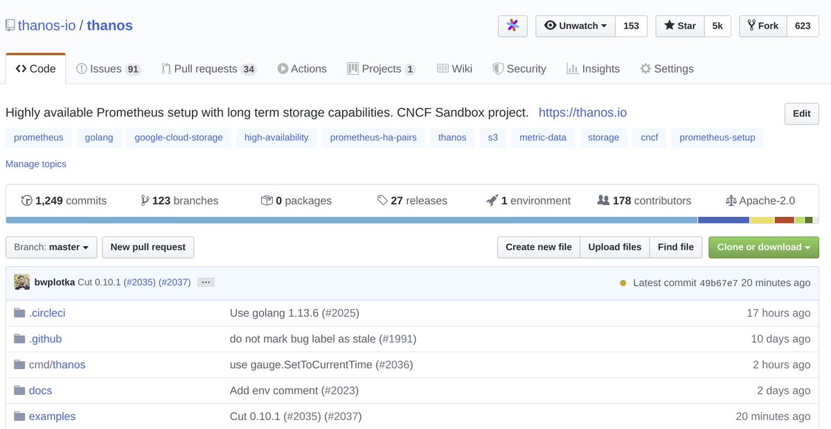Expand the commit message ellipsis
The width and height of the screenshot is (831, 429).
[205, 282]
